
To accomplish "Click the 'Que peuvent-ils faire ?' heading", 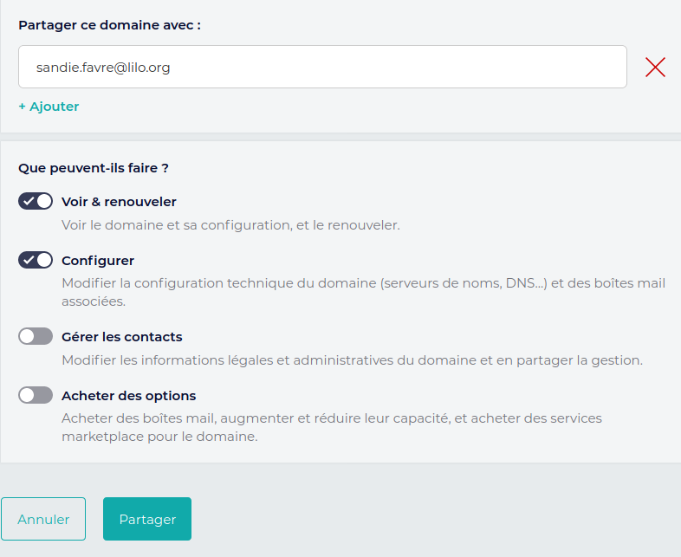I will (x=94, y=168).
